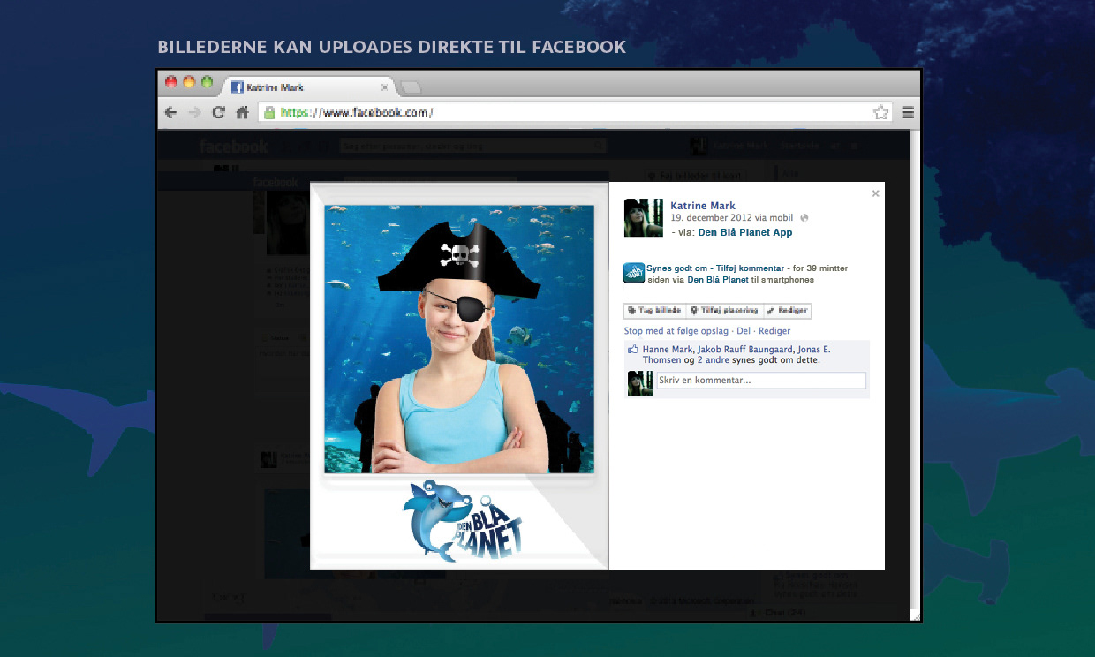Open the Den Blå Planet App link

(x=745, y=233)
